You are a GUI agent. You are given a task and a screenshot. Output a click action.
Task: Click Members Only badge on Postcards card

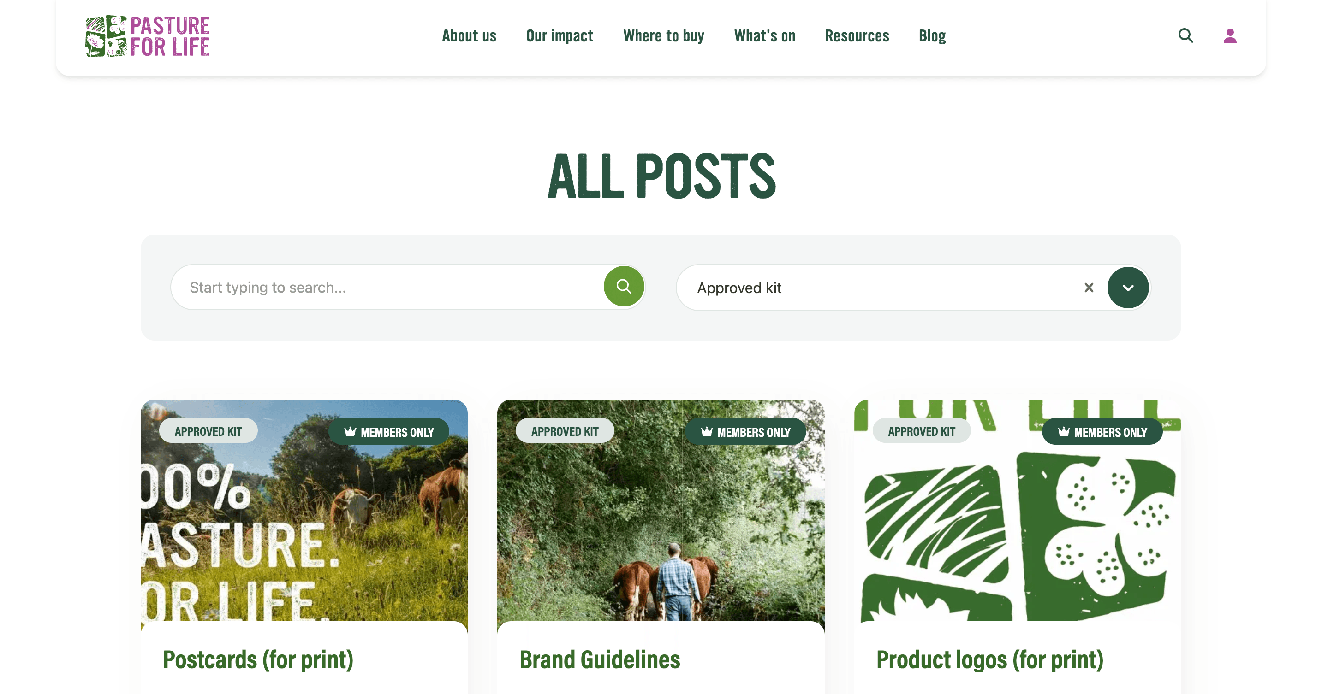point(389,432)
